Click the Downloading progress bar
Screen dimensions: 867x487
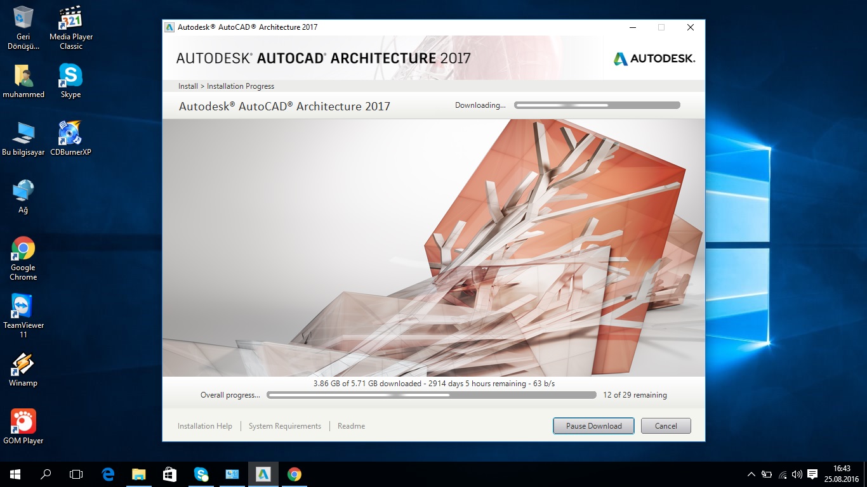597,105
